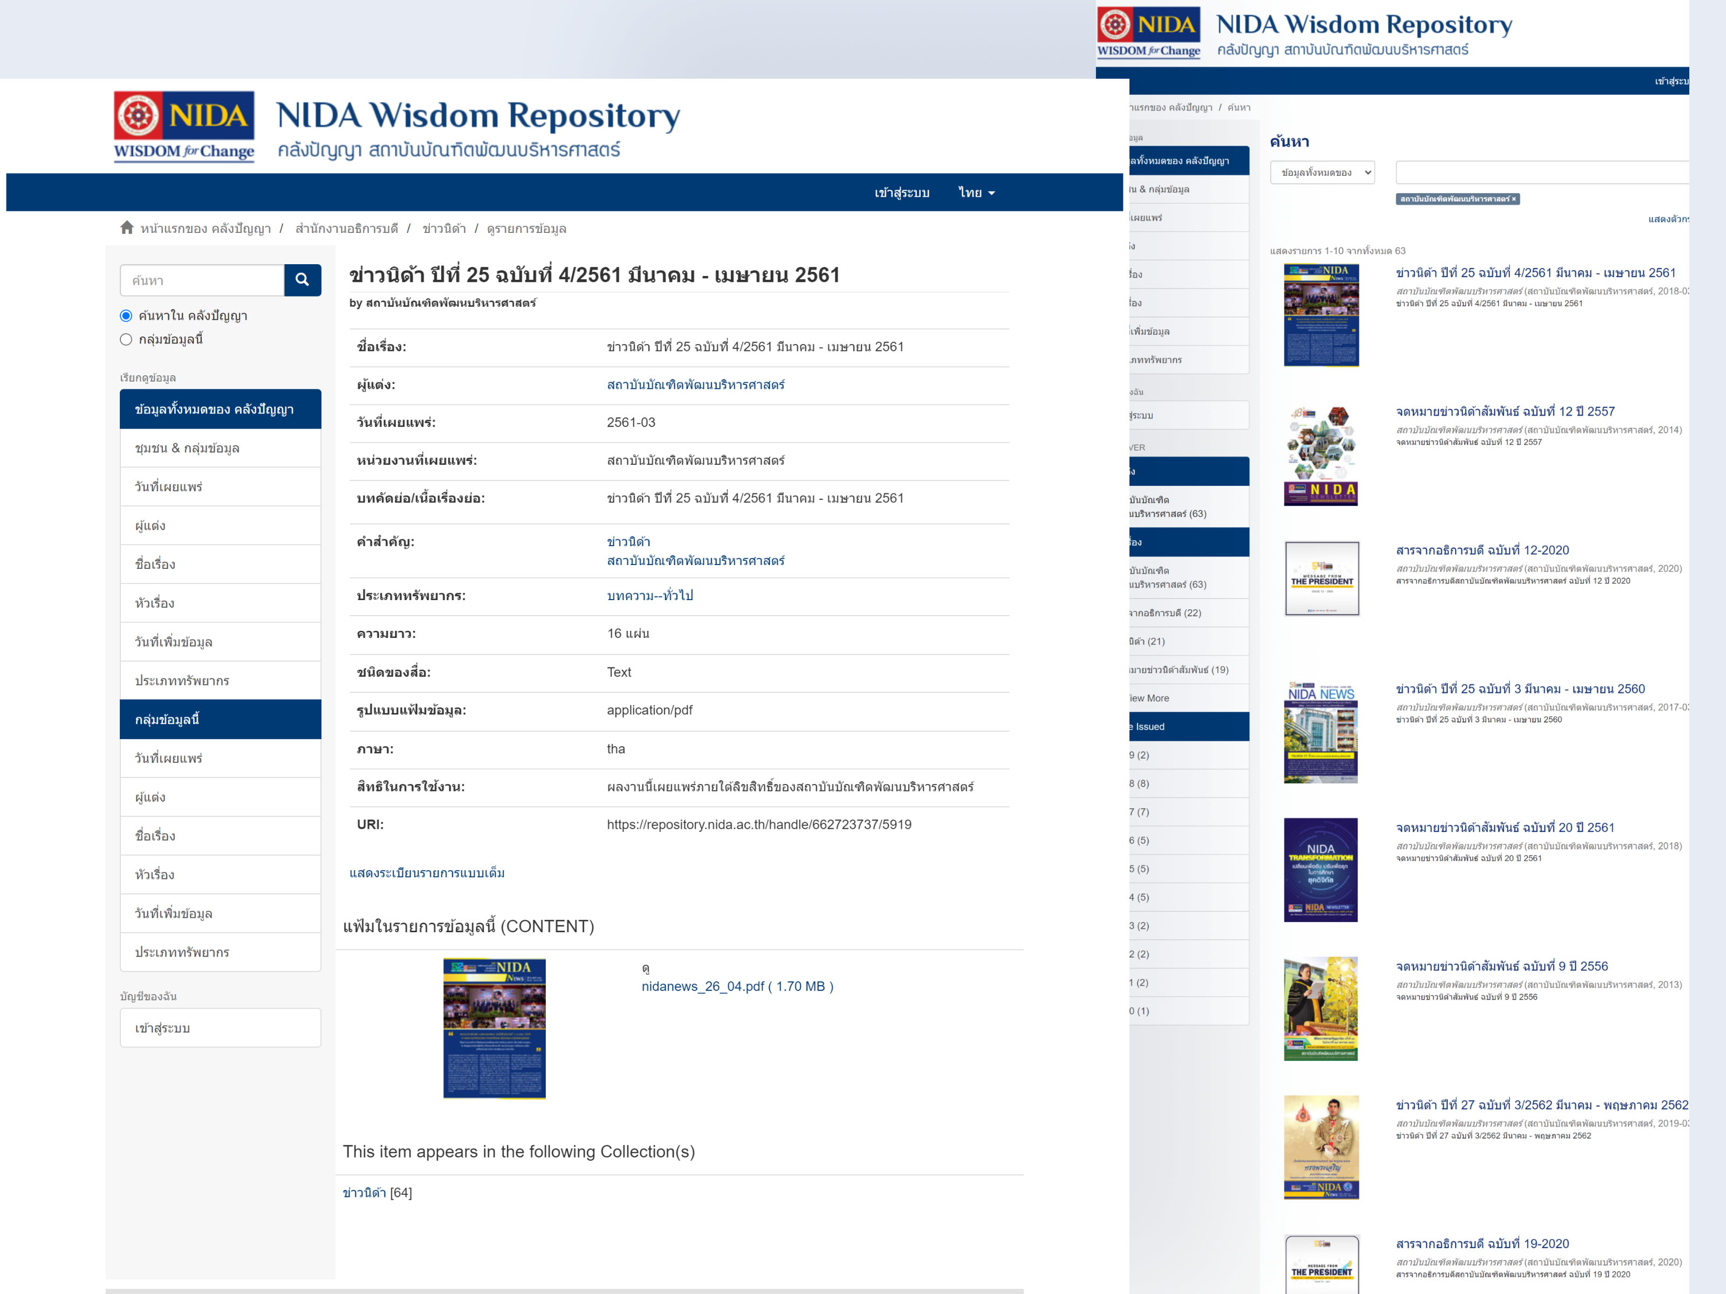Screen dimensions: 1726x1294
Task: Click thumbnail of ข่าวนิด้า 3/2562 result
Action: pos(1321,1147)
